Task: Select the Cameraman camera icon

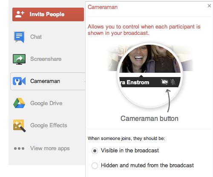Action: click(19, 81)
